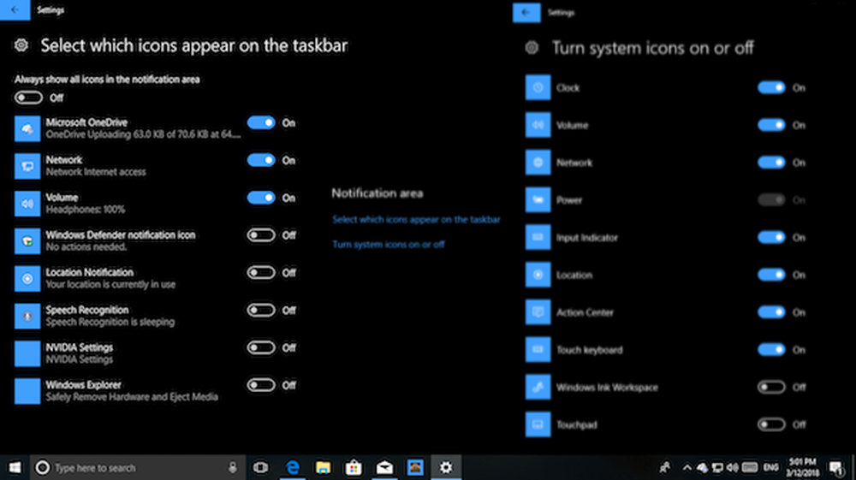Turn off the Microsoft OneDrive taskbar icon
The width and height of the screenshot is (856, 480).
point(261,123)
